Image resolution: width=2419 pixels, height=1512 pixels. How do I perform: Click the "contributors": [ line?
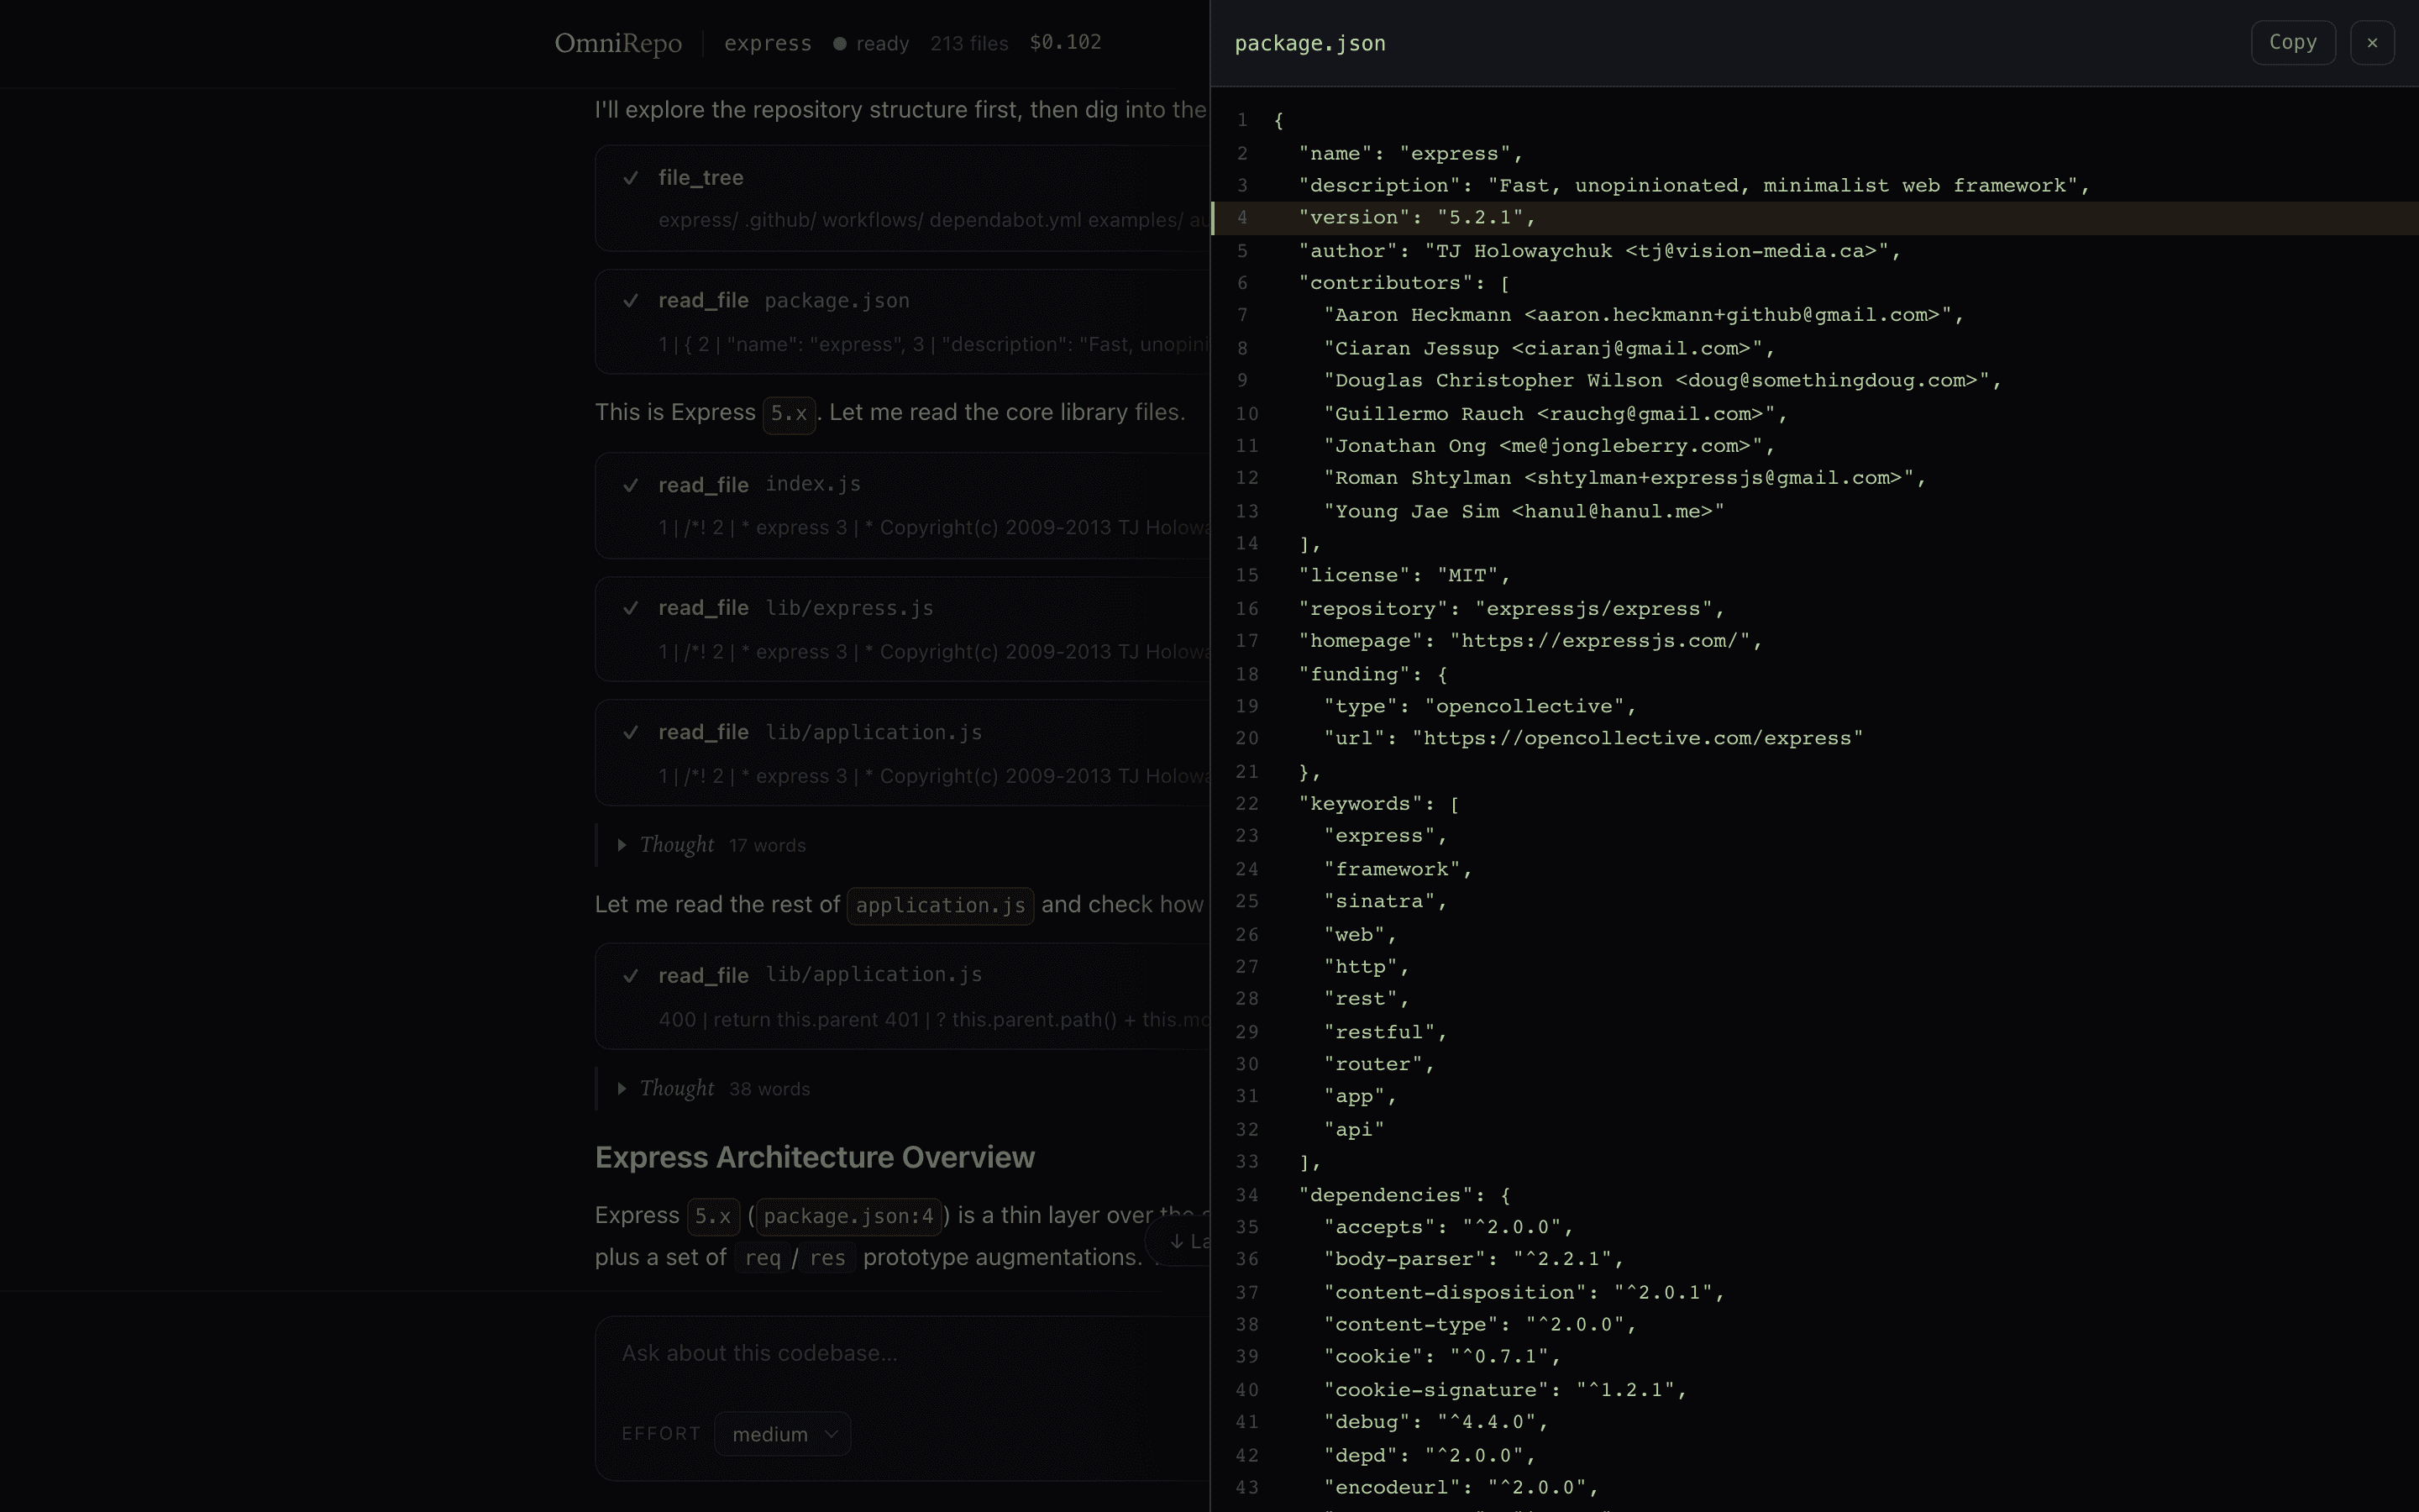(x=1814, y=283)
